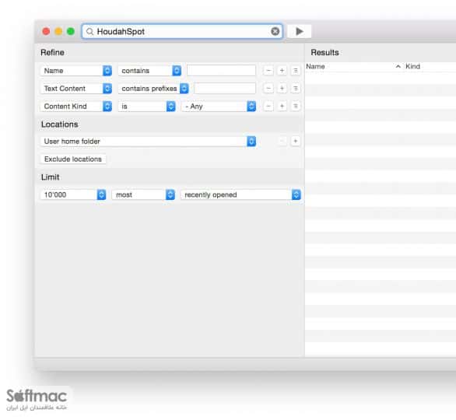
Task: Click the Name column sort arrow
Action: click(x=398, y=67)
